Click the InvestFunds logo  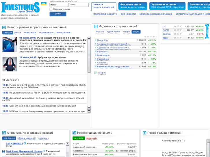[20, 7]
